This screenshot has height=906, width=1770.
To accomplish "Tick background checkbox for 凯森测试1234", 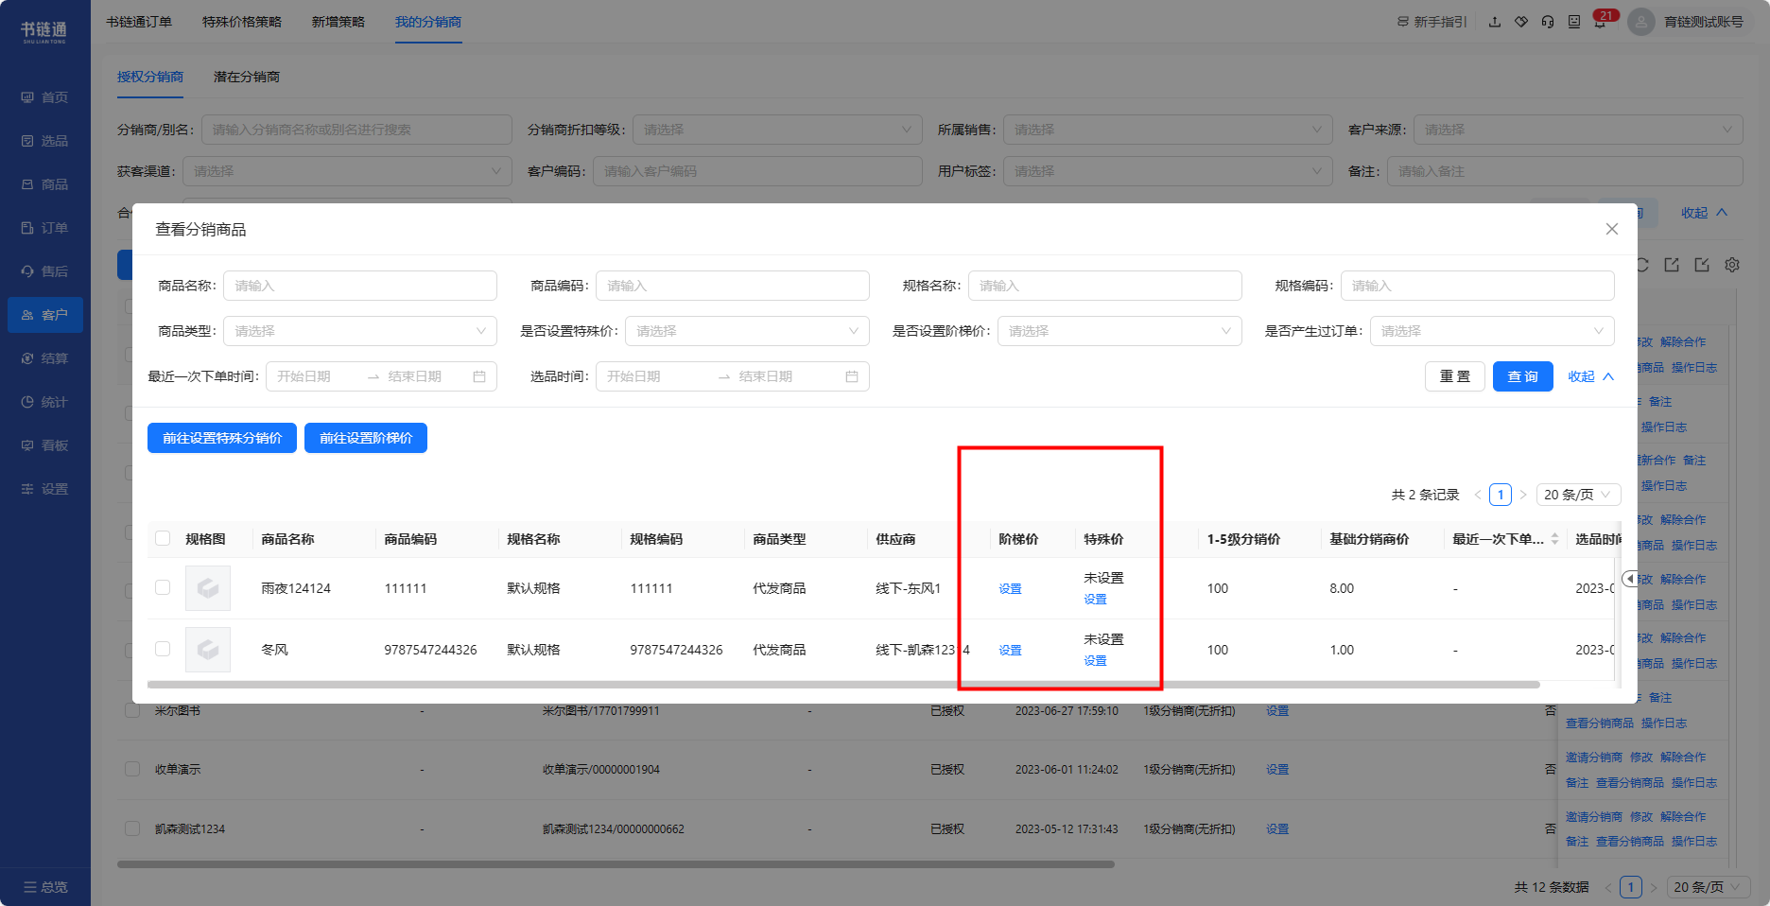I will coord(132,828).
